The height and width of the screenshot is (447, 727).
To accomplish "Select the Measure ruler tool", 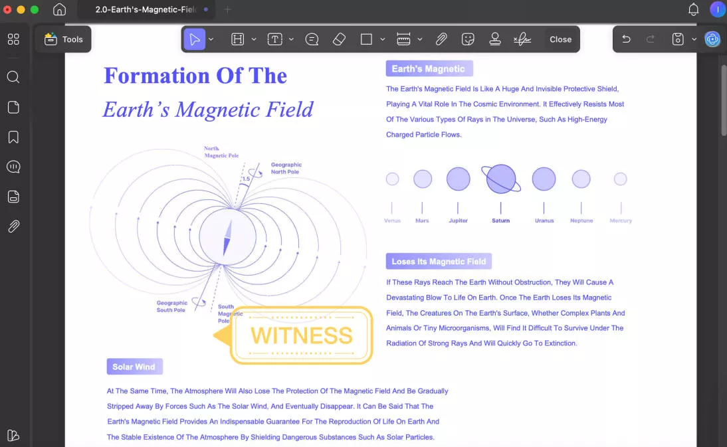I will (x=404, y=39).
